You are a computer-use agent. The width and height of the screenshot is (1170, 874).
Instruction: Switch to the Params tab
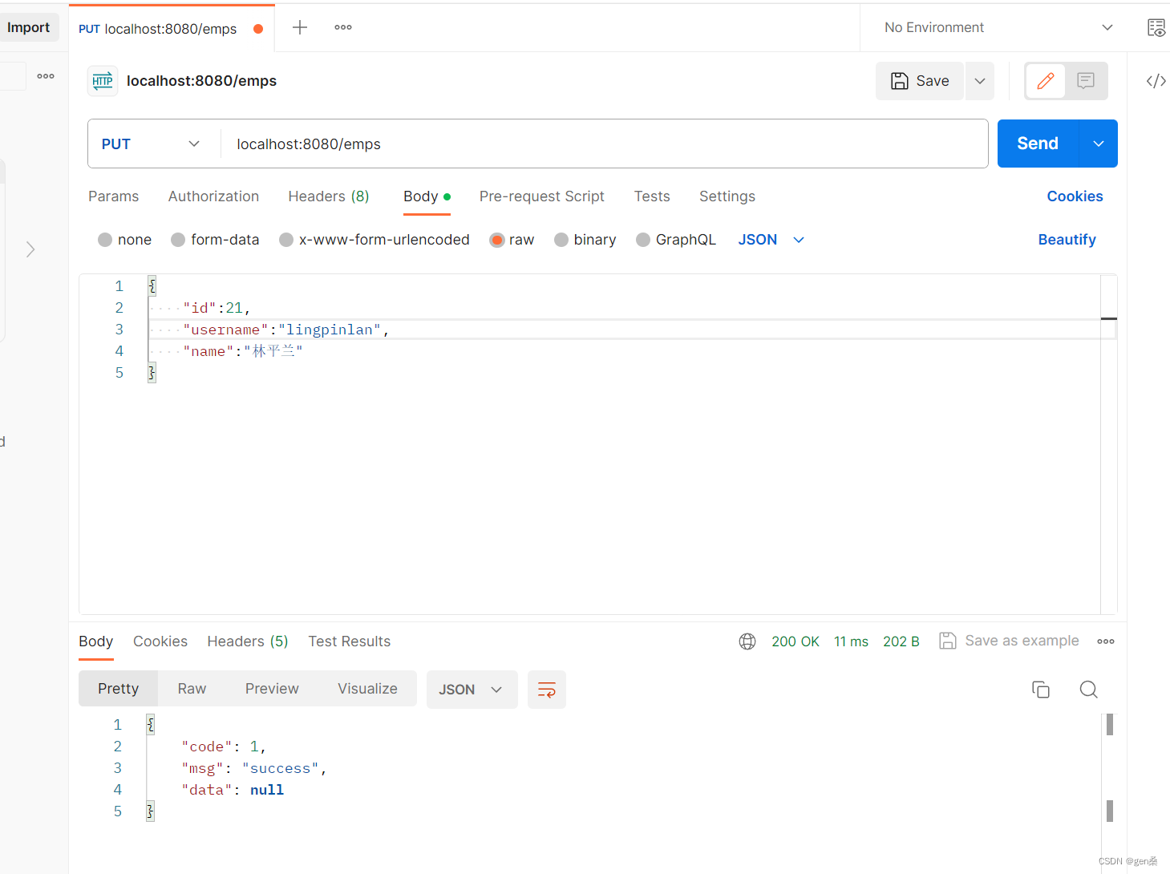pos(113,196)
